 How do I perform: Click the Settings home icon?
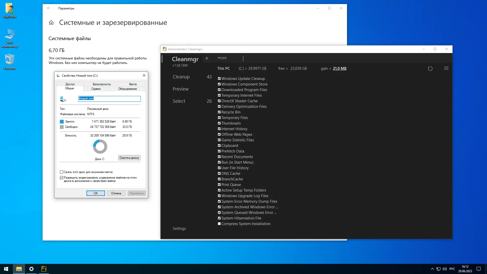pyautogui.click(x=51, y=23)
